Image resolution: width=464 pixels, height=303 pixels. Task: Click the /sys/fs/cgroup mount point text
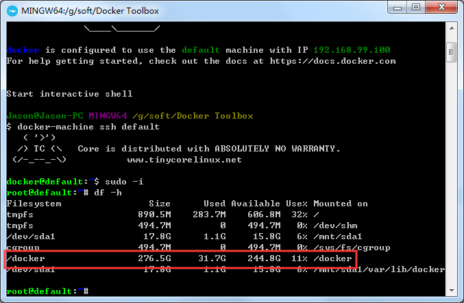pyautogui.click(x=352, y=247)
